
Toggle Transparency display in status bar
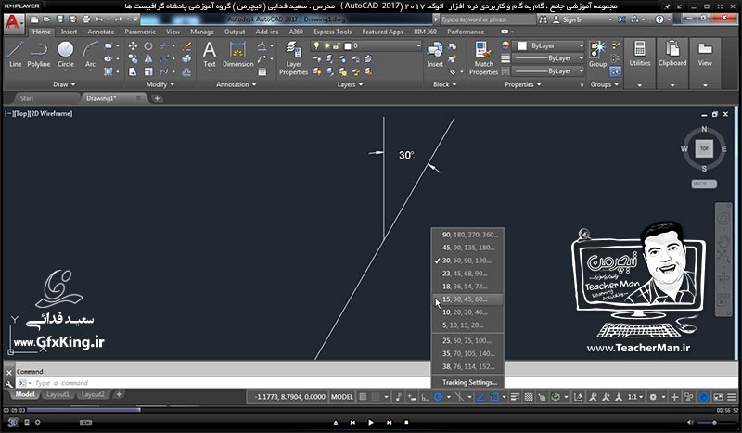pos(529,397)
